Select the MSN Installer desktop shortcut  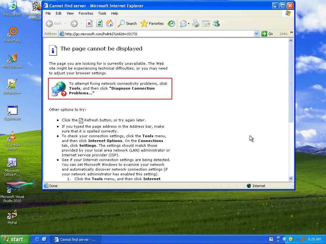[x=12, y=61]
